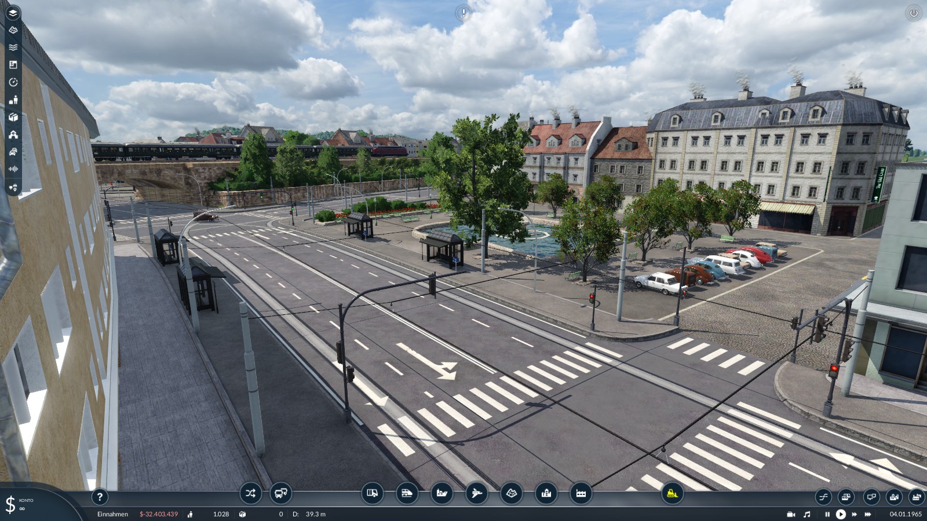Click the game date 04.01.1965

[x=906, y=514]
